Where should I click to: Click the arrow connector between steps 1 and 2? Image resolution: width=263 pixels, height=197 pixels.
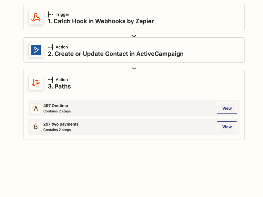134,34
